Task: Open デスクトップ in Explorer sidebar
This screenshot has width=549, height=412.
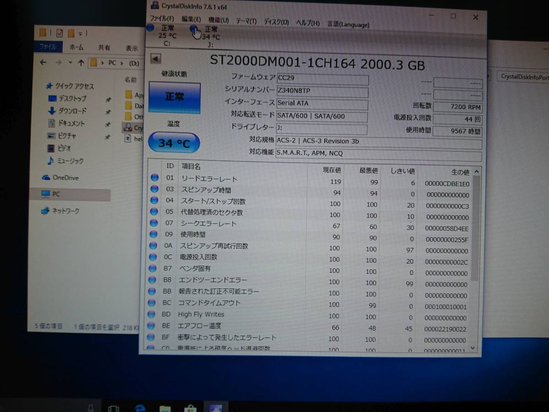Action: (x=68, y=98)
